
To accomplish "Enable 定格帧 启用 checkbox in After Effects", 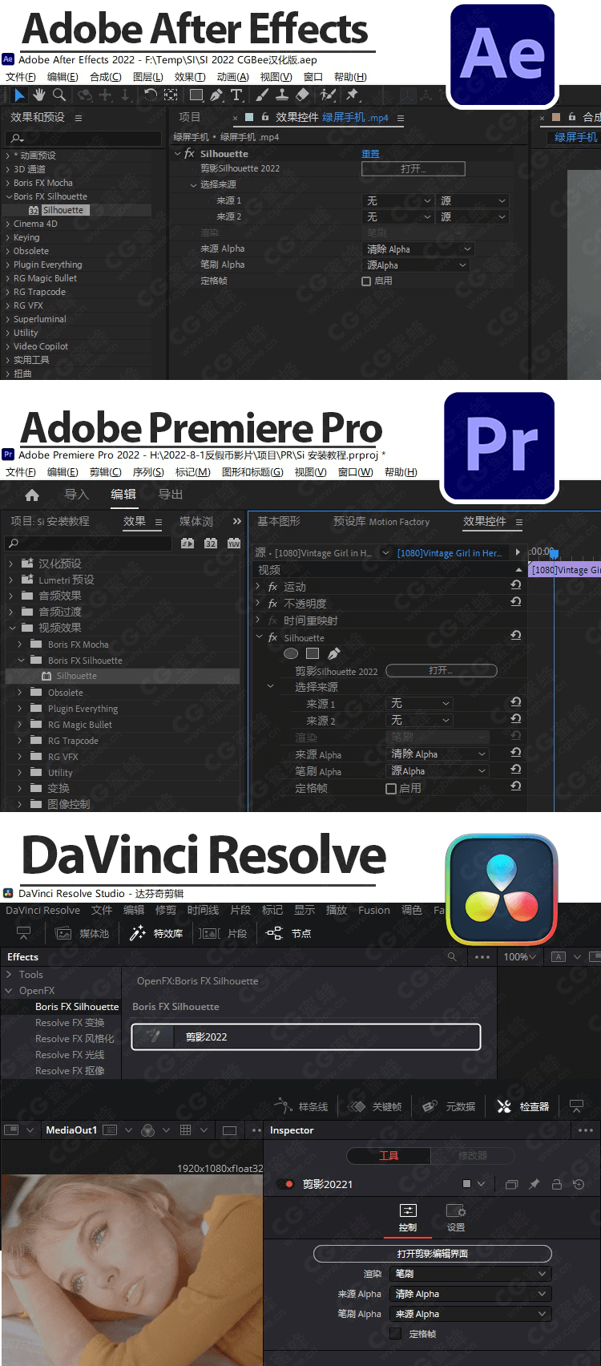I will (x=366, y=281).
